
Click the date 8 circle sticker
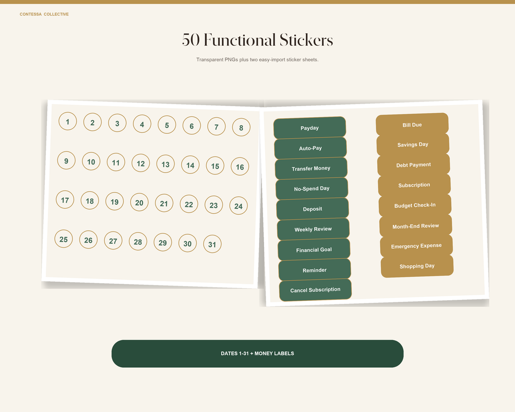click(x=241, y=127)
